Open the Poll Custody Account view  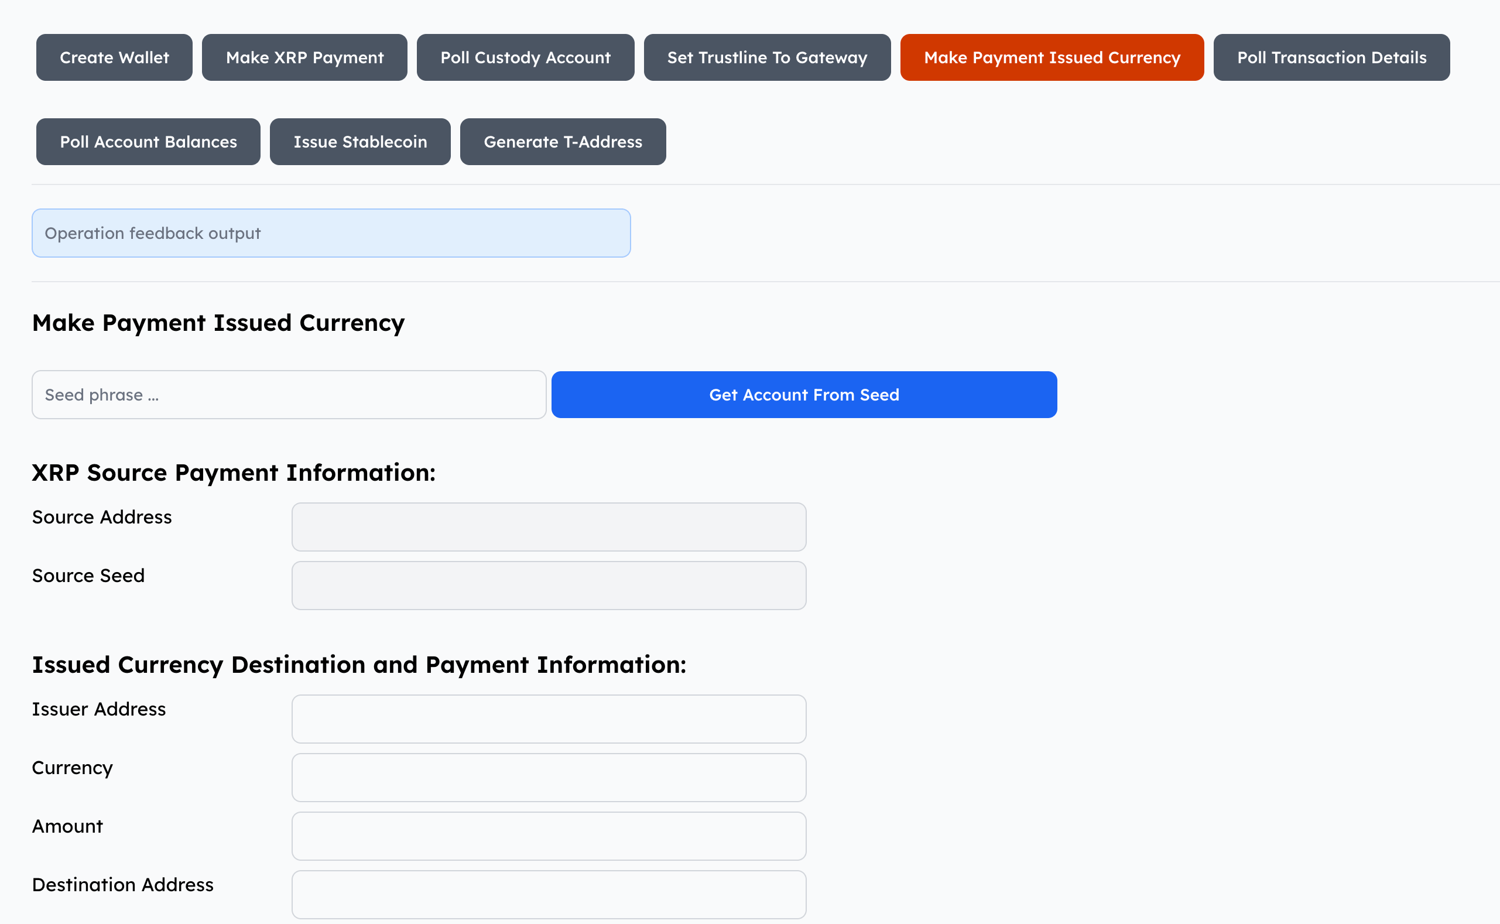pos(525,57)
